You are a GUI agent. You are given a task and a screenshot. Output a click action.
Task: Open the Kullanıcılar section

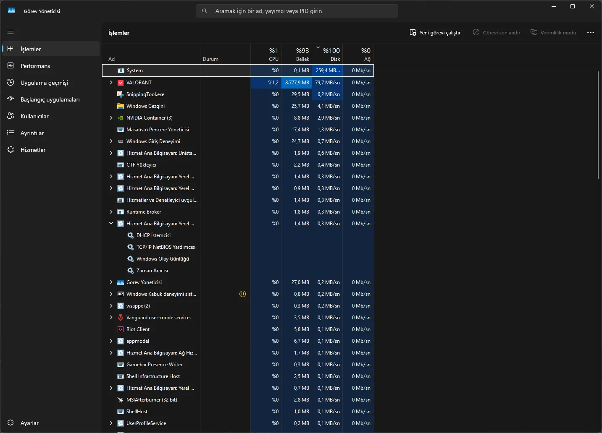click(51, 116)
